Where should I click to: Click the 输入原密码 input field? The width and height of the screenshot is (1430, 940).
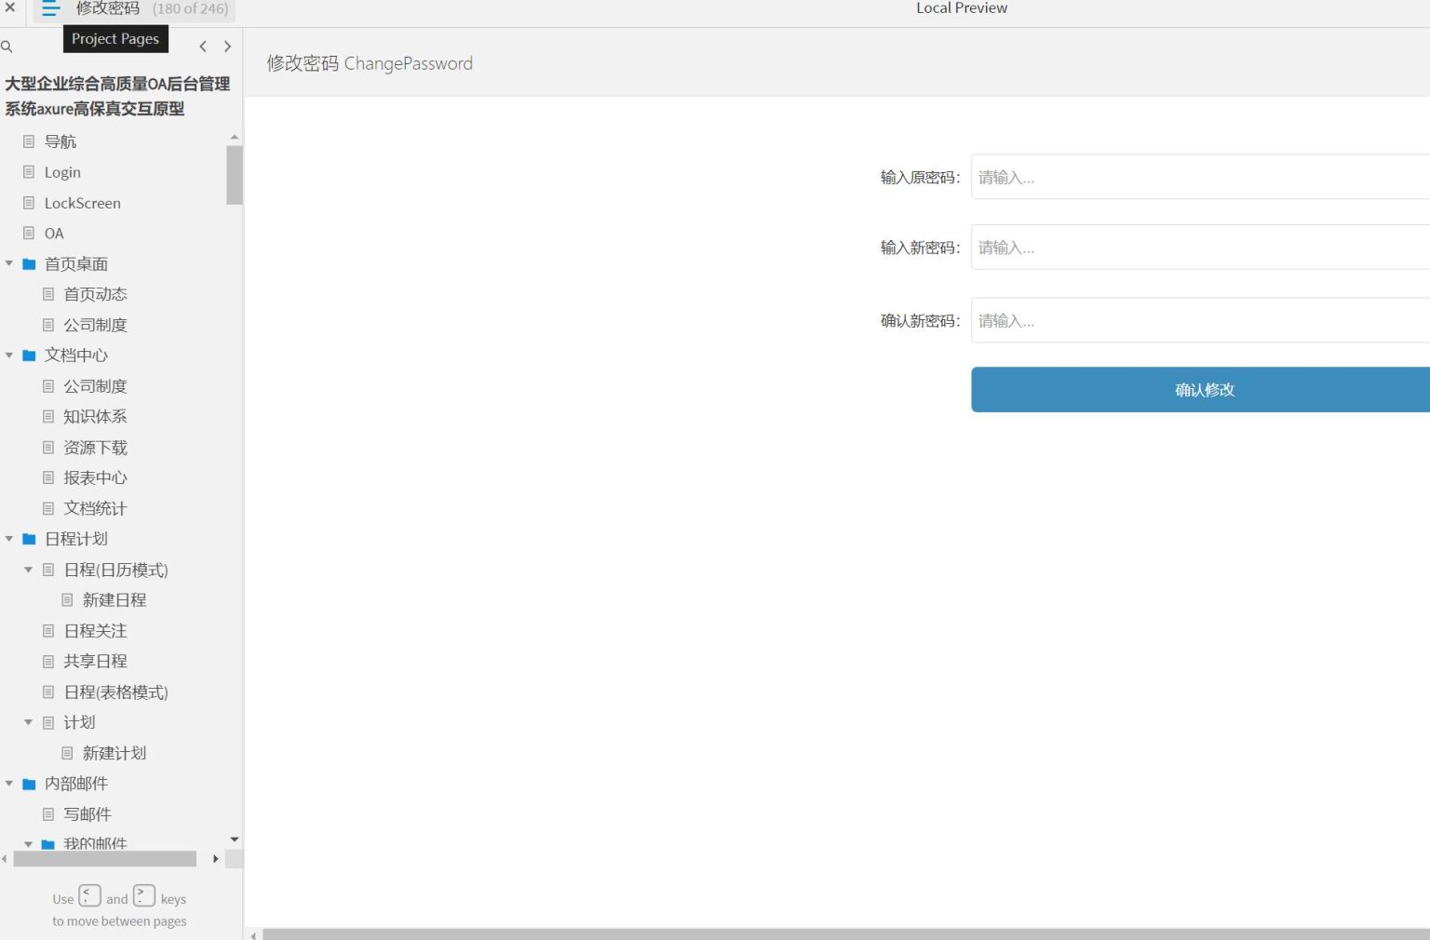coord(1199,177)
